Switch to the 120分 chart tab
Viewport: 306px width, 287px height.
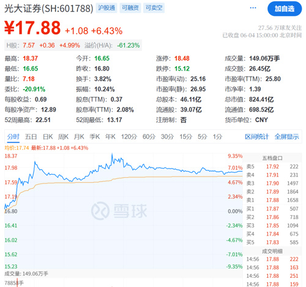click(129, 137)
